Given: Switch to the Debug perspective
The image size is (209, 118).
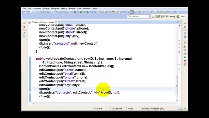Looking at the screenshot, I should [170, 17].
